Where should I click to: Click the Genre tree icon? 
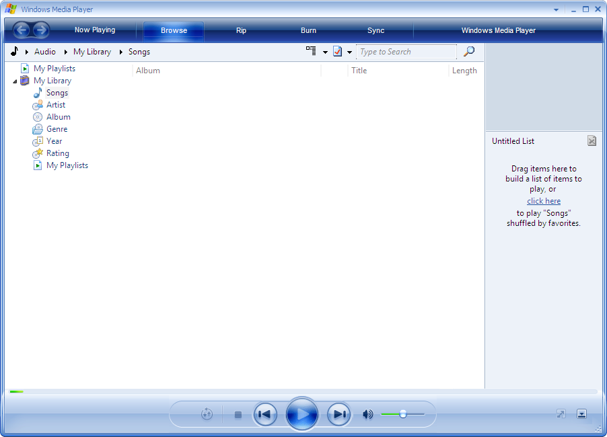click(x=38, y=129)
